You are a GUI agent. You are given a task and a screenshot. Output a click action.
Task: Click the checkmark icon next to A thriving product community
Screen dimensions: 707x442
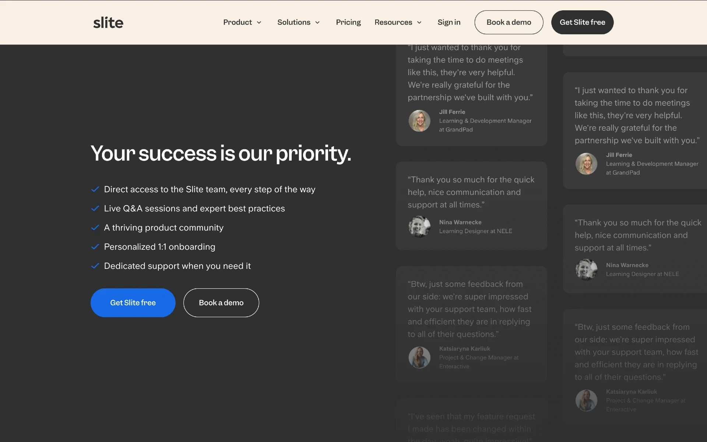coord(95,228)
